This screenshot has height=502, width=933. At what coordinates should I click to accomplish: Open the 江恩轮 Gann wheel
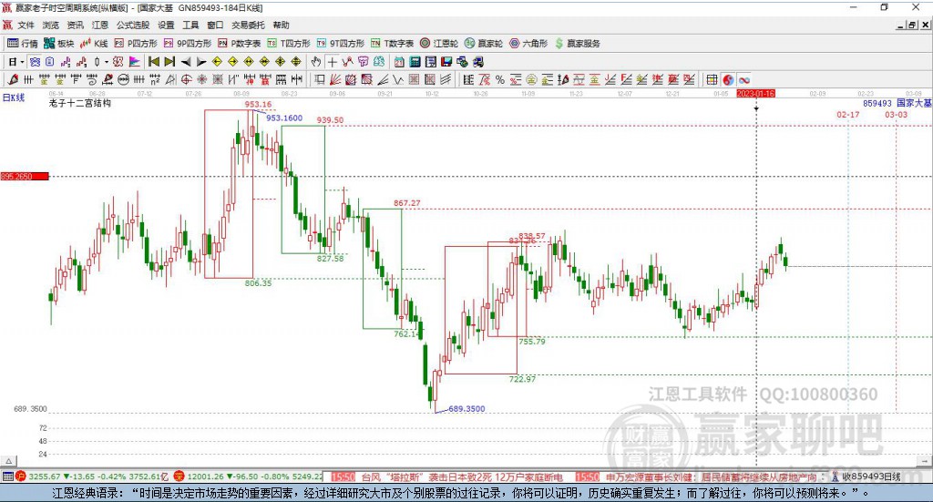438,44
